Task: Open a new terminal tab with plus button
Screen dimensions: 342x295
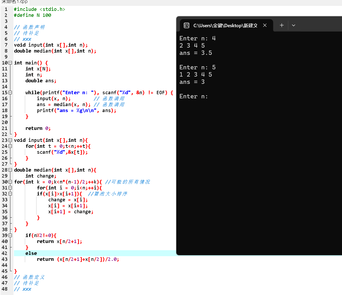Action: point(282,25)
